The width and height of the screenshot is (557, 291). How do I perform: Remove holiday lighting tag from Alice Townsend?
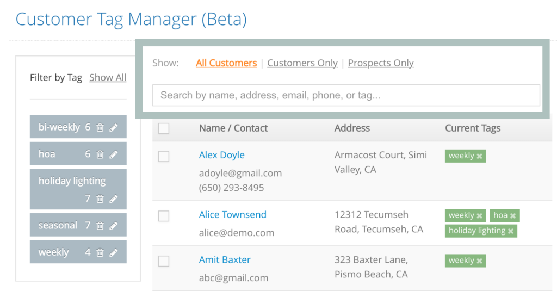click(x=511, y=231)
